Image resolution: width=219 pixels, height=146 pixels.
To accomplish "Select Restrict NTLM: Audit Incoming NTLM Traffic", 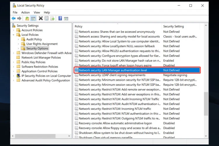I will (x=119, y=99).
